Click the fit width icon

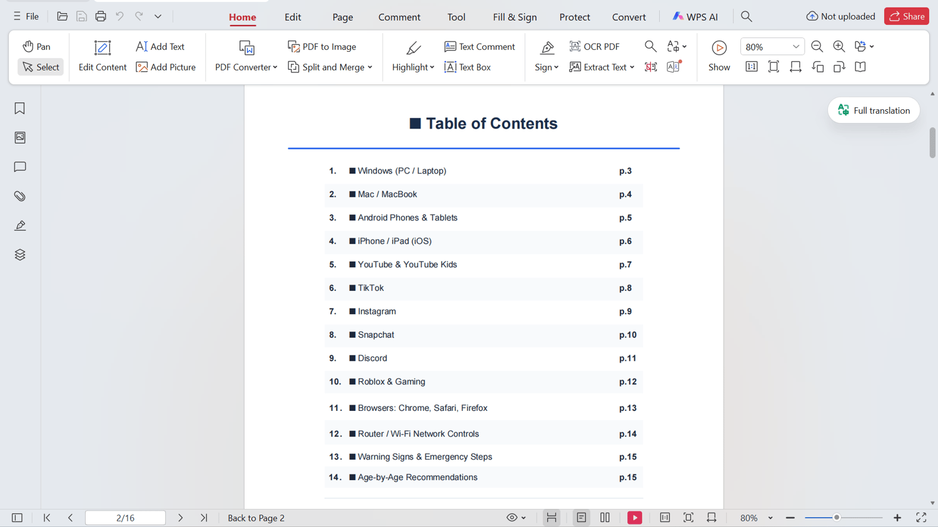click(795, 67)
